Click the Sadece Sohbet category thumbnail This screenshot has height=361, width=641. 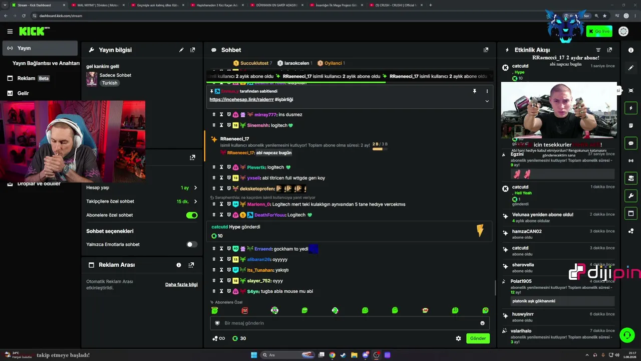pos(92,79)
